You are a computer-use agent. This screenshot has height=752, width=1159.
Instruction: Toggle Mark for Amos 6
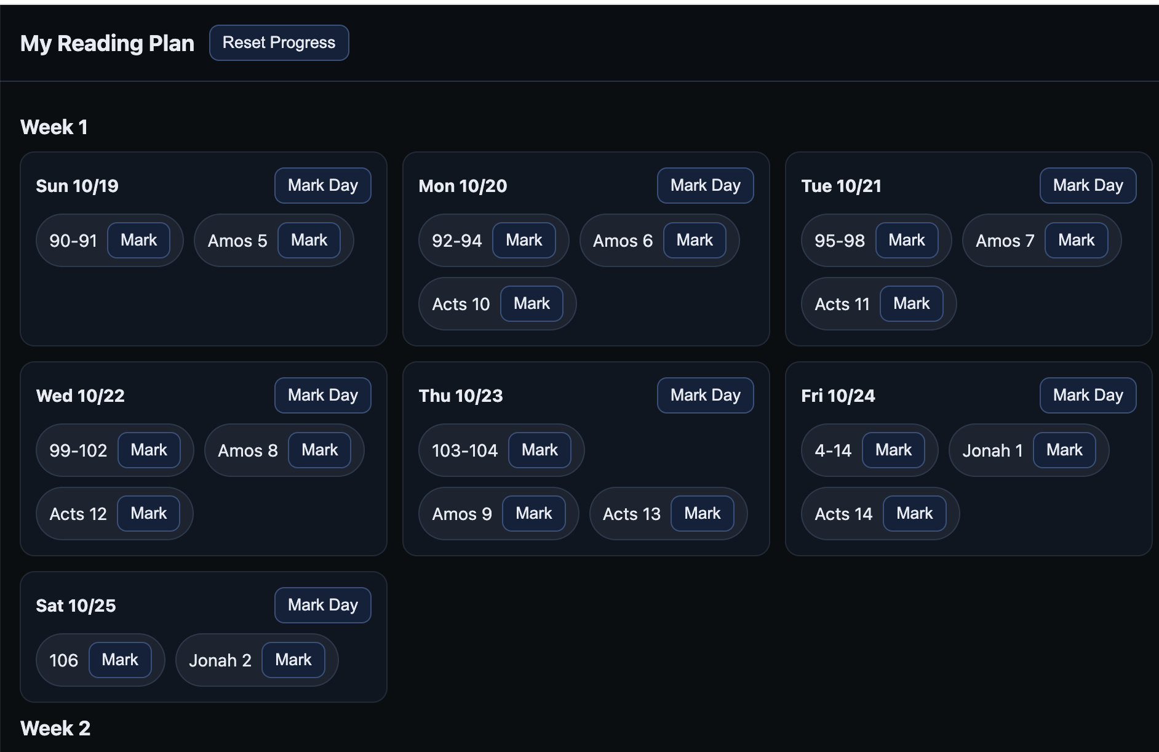click(695, 240)
